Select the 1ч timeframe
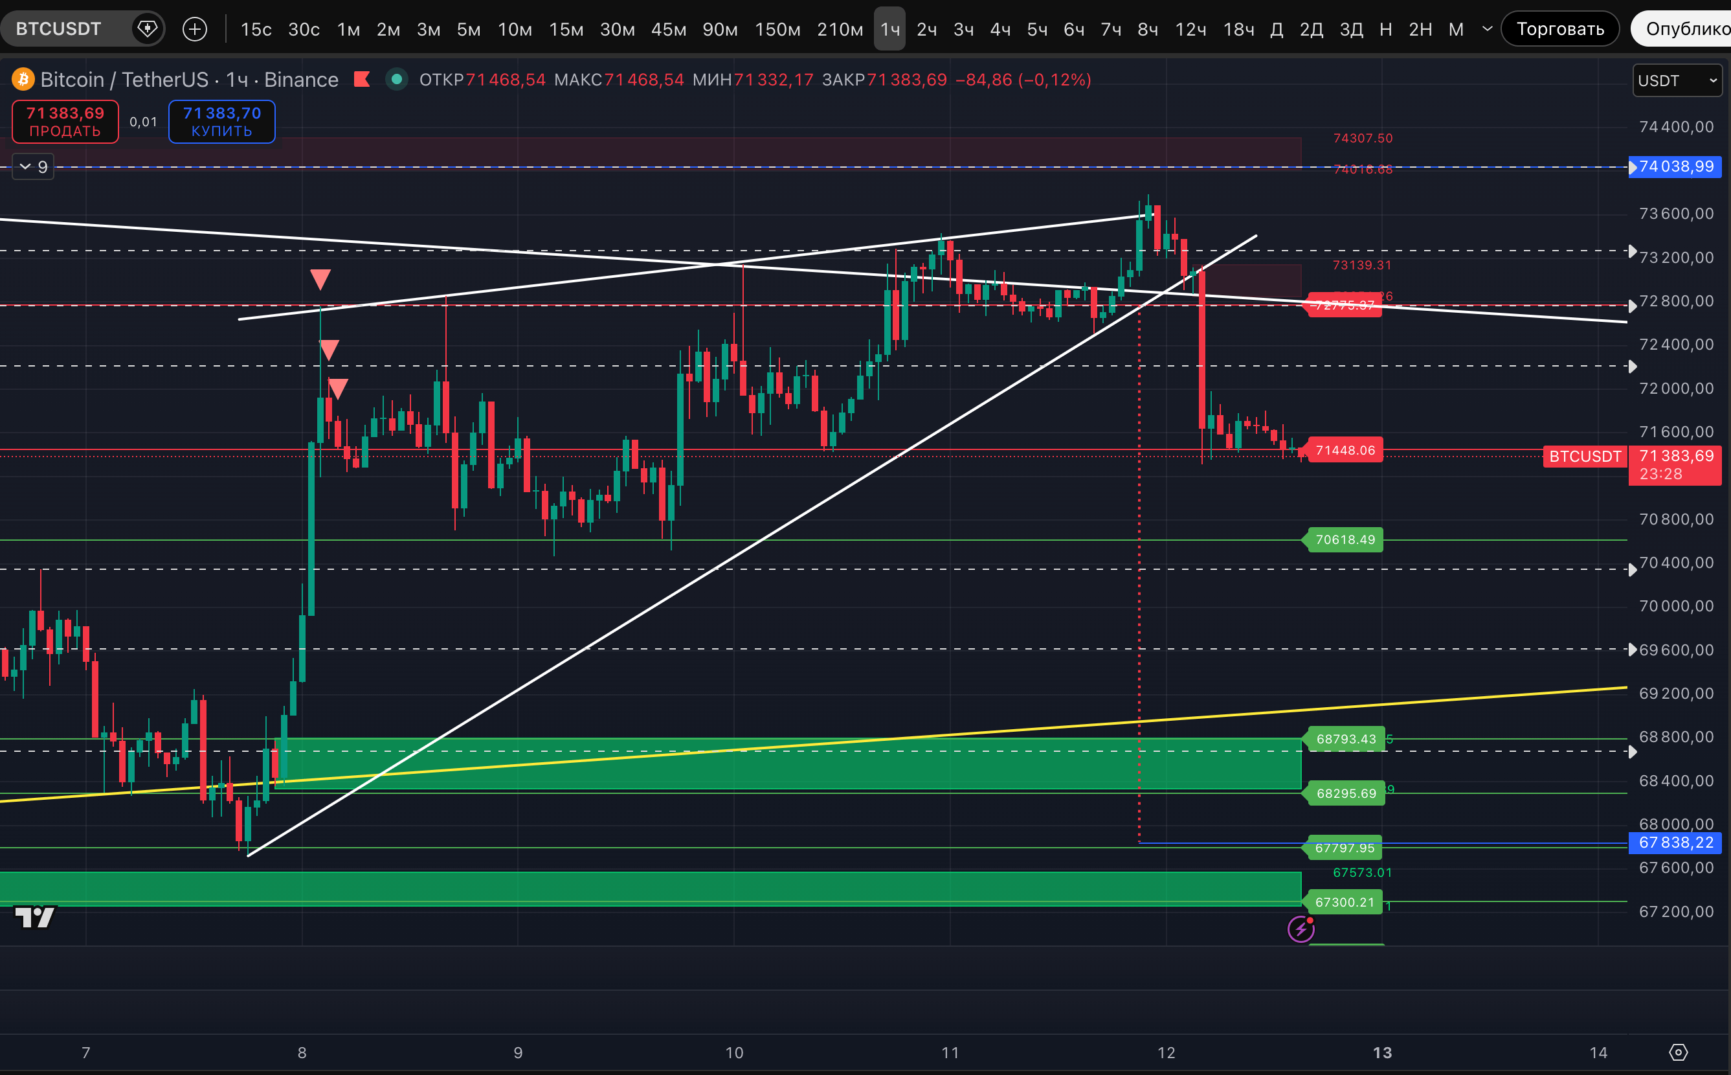Viewport: 1731px width, 1075px height. 889,29
